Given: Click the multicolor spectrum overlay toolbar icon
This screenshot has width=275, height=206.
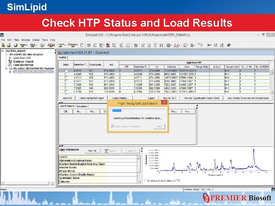Looking at the screenshot, I should 169,45.
